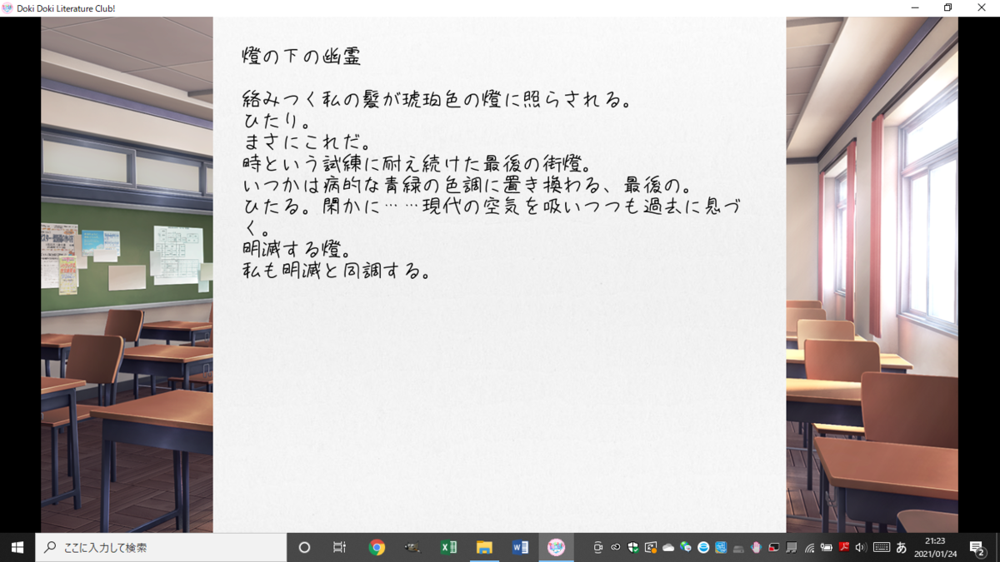This screenshot has height=562, width=1000.
Task: Click the Creative Cloud tray icon
Action: (x=615, y=547)
